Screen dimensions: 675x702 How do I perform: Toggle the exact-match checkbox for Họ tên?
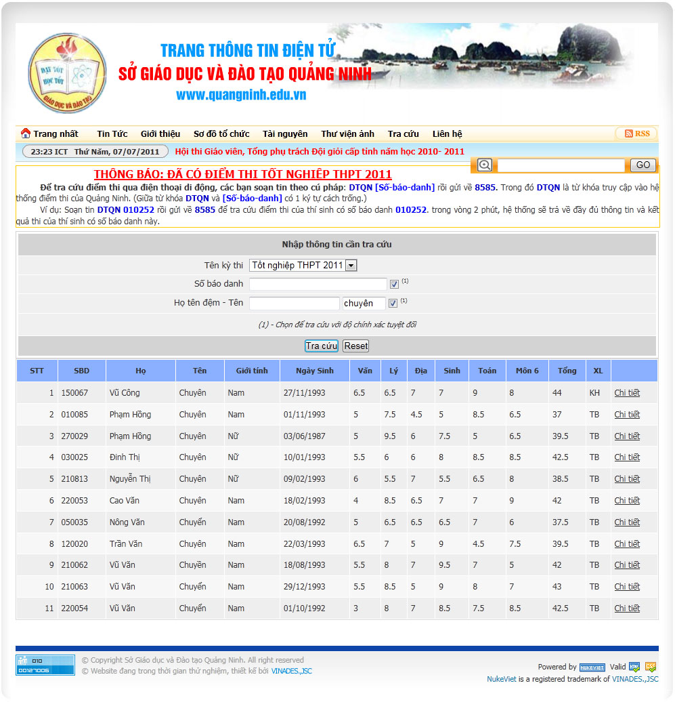coord(393,304)
